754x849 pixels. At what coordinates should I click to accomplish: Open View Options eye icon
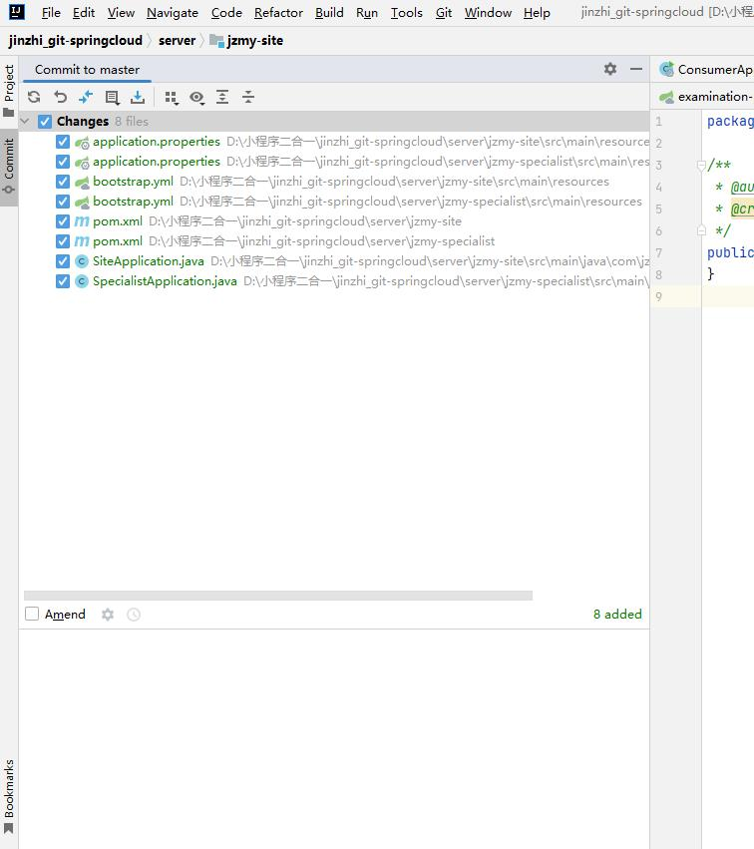[x=197, y=98]
